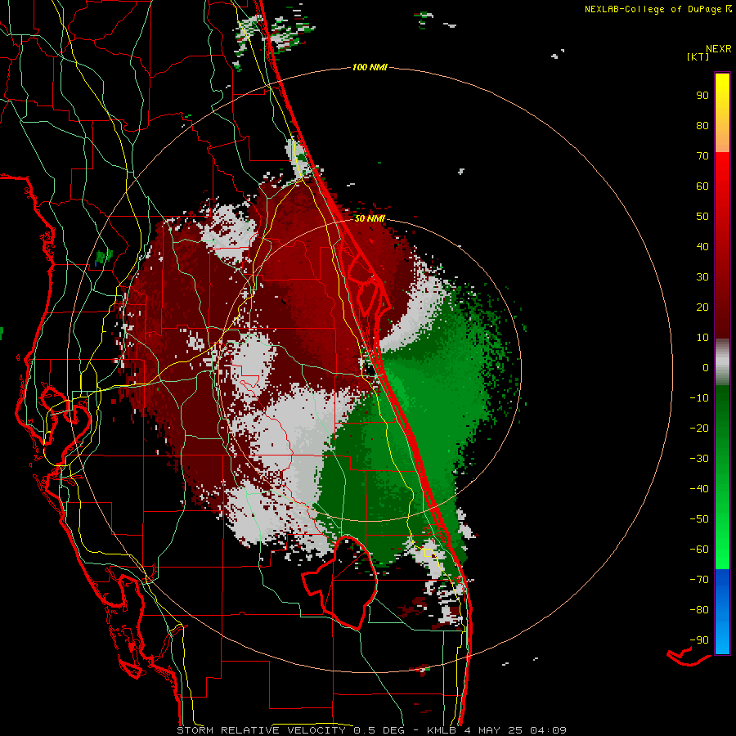Select the 50 NMI range ring label
Screen dimensions: 736x736
click(x=370, y=218)
